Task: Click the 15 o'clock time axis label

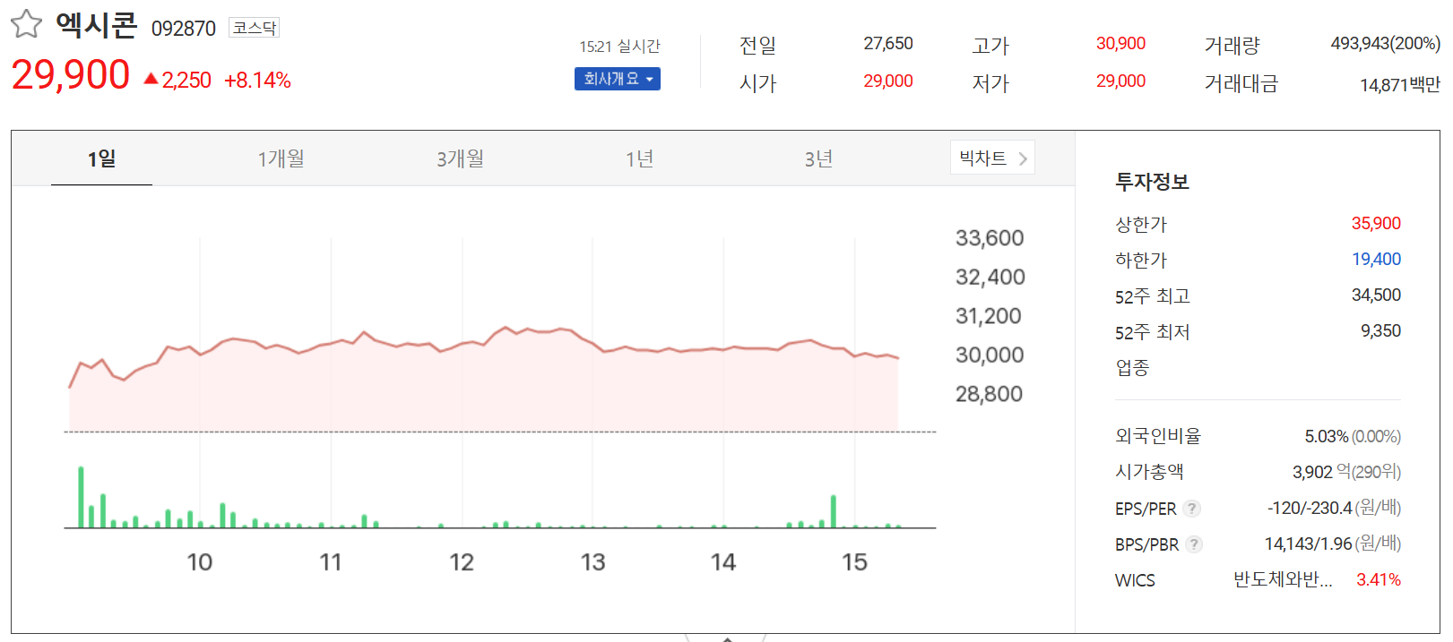Action: [x=854, y=562]
